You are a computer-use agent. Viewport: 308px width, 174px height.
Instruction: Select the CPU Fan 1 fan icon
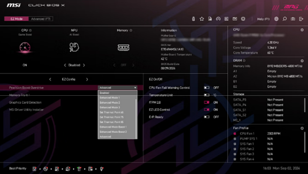coord(235,134)
